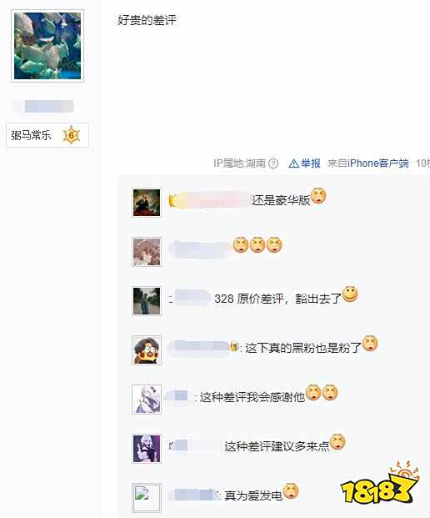Open the avatar of the 这种差评我会感谢他 commenter

[147, 400]
